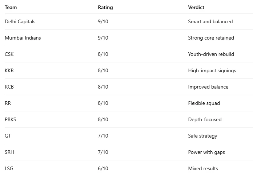Viewport: 253px width, 180px height.
Task: Click the 'Power with gaps' verdict
Action: tap(206, 152)
